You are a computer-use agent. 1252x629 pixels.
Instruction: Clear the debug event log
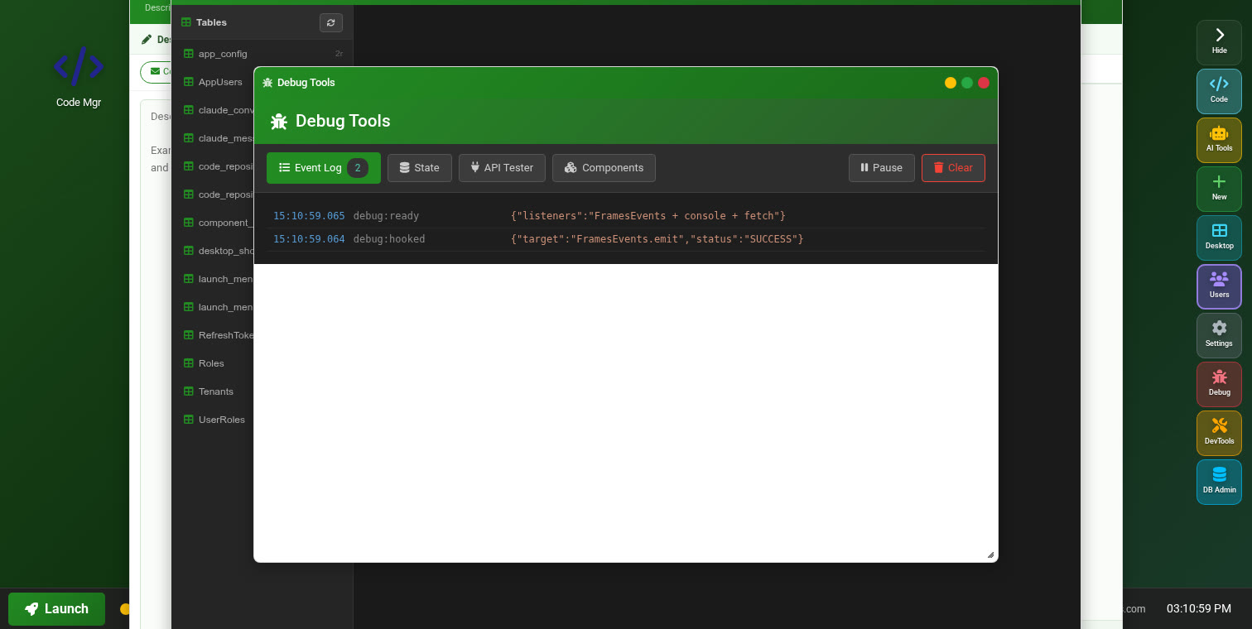pos(953,168)
